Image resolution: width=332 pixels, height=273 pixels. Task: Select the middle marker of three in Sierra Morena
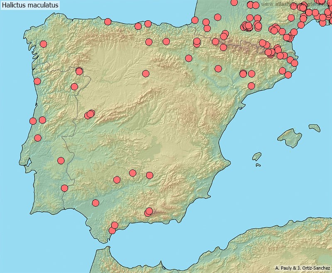tap(132, 173)
